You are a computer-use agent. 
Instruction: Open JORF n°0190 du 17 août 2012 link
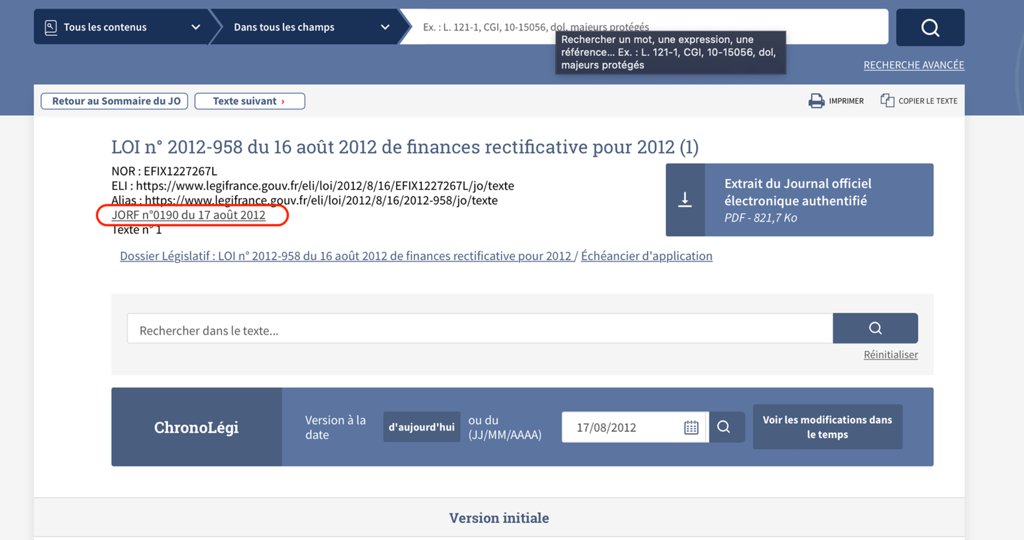[x=188, y=215]
